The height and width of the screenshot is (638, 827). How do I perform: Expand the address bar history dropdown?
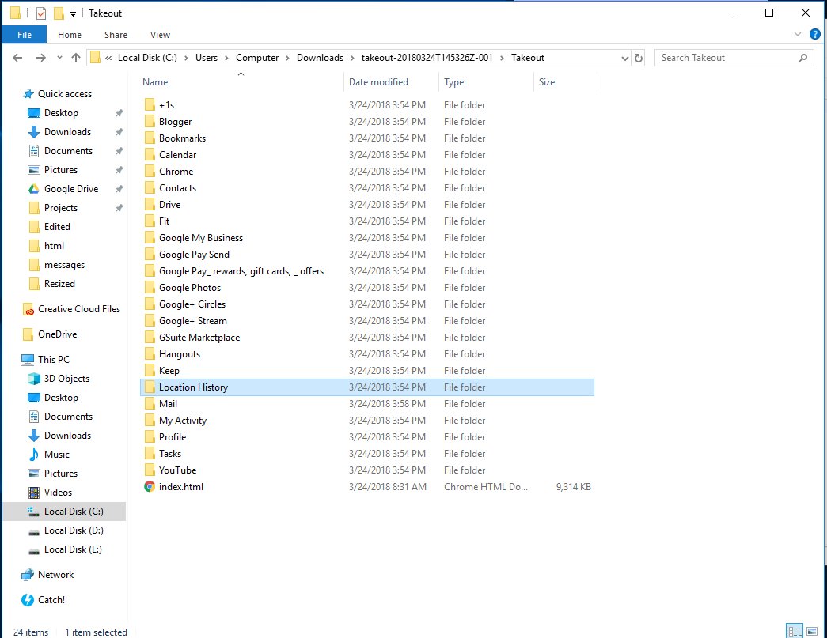625,58
